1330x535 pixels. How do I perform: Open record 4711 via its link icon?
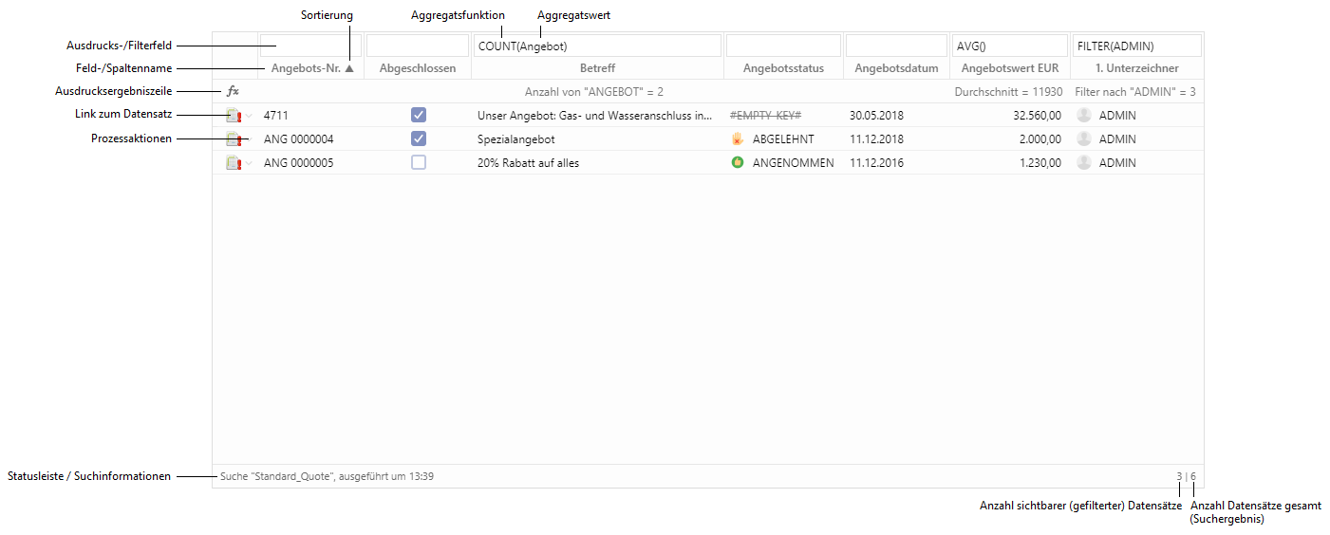point(233,116)
